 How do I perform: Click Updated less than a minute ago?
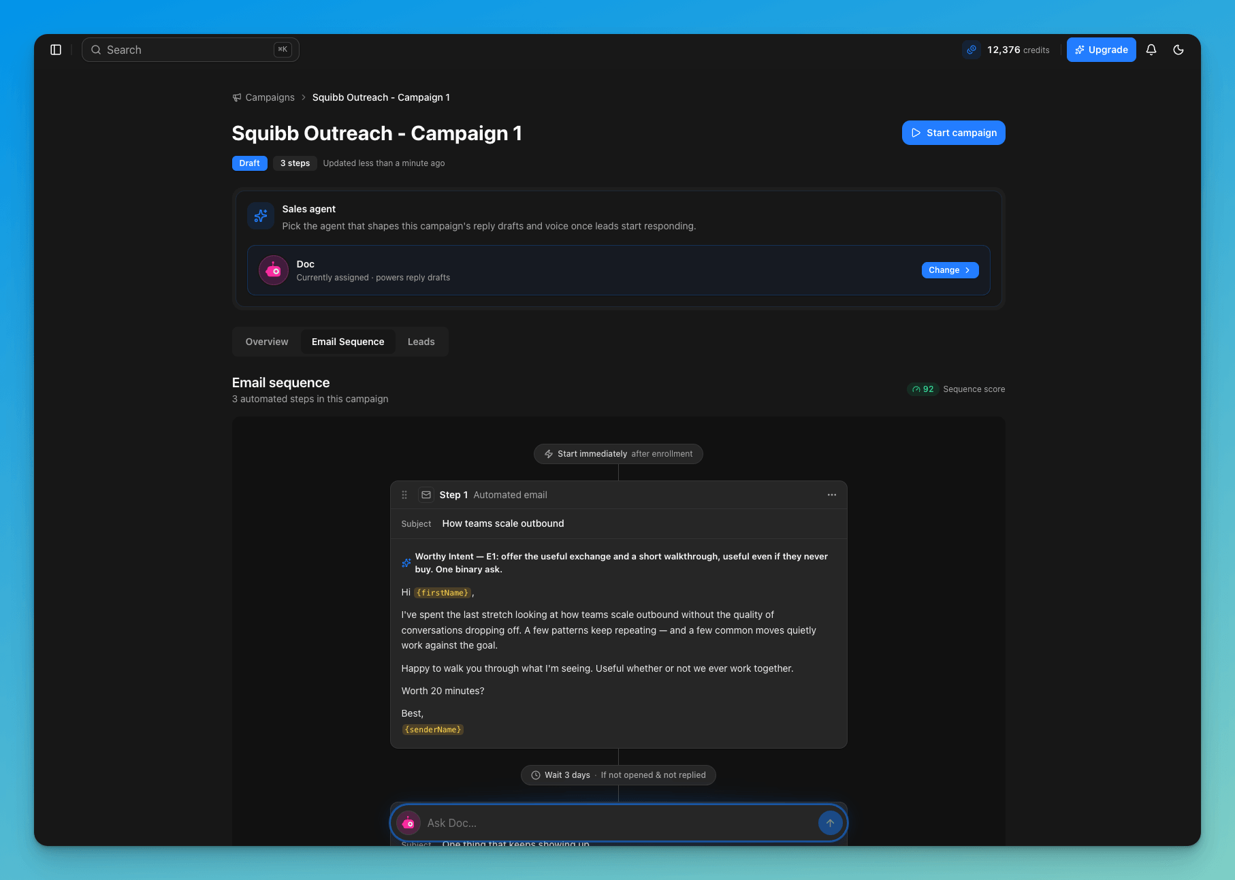click(384, 163)
